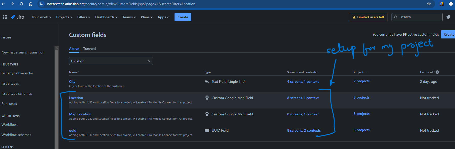The width and height of the screenshot is (455, 149).
Task: Open Issue type hierarchy in sidebar
Action: (17, 73)
